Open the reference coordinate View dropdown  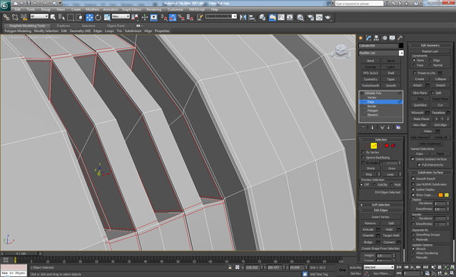coord(121,16)
